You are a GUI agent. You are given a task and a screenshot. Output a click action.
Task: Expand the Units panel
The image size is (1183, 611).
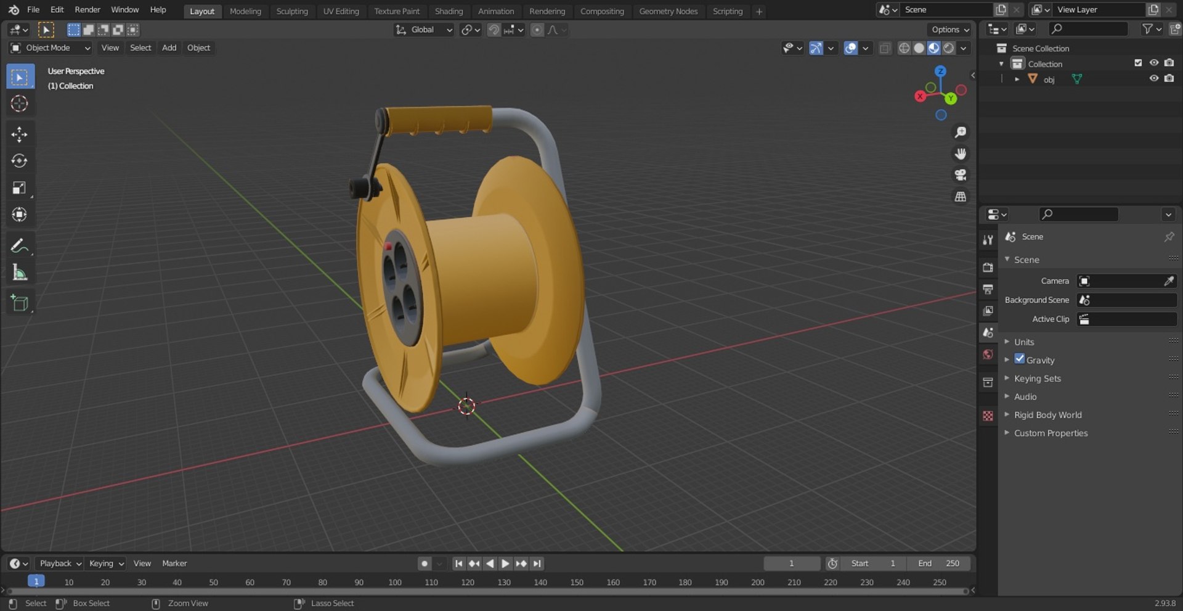click(1024, 342)
